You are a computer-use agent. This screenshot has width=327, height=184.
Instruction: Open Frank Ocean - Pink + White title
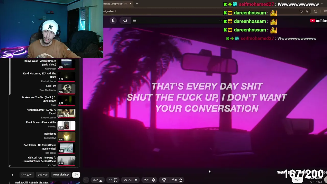41,122
